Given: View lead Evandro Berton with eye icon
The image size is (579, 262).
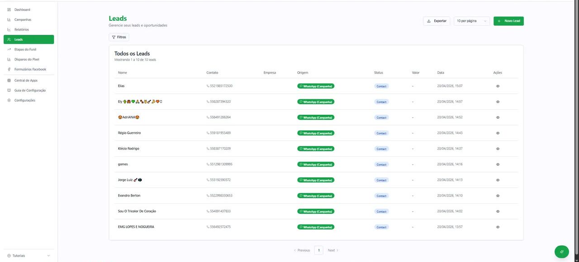Looking at the screenshot, I should 498,196.
